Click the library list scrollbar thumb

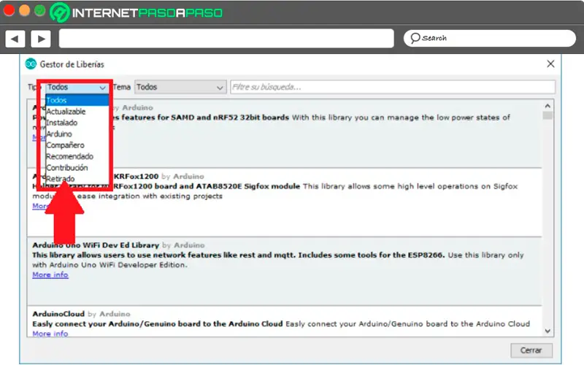coord(547,115)
